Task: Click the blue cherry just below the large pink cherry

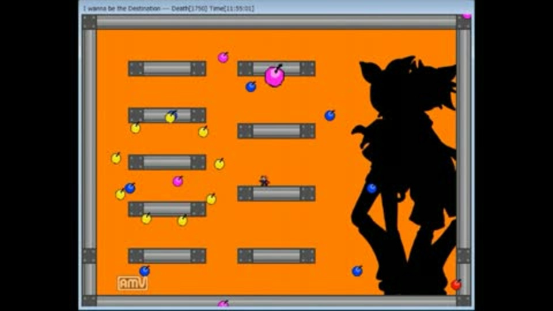Action: 251,86
